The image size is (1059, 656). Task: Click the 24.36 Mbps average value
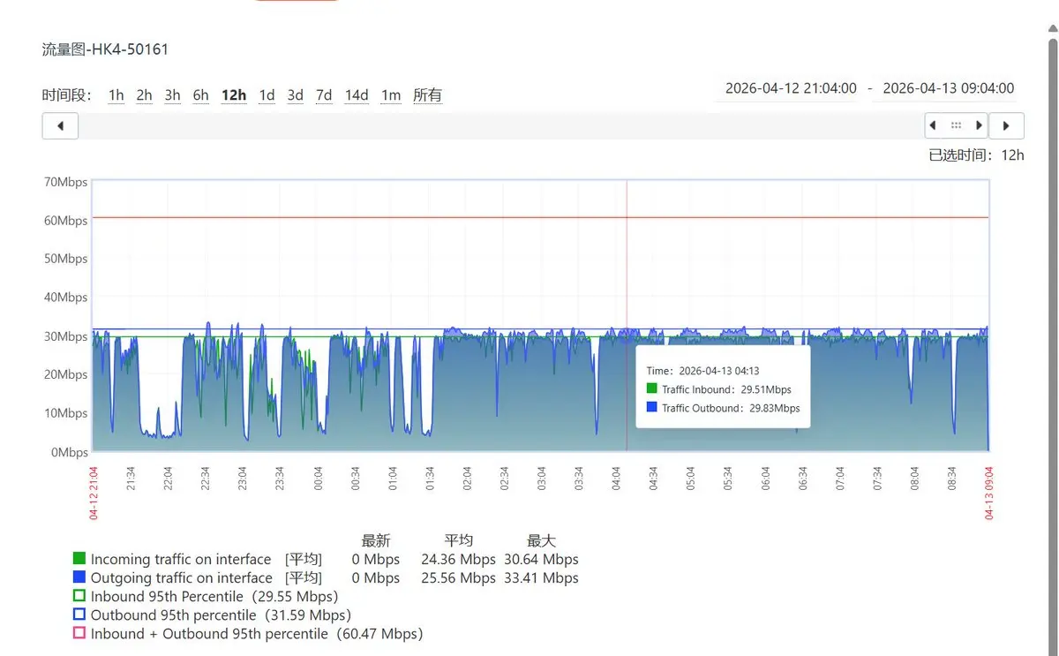[458, 559]
